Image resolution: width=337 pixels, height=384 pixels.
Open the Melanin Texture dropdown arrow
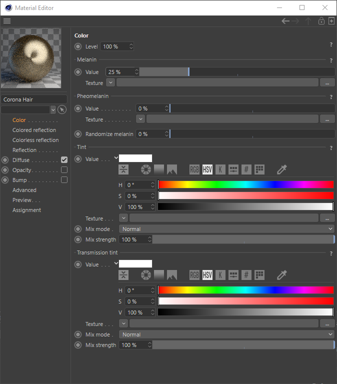(110, 83)
